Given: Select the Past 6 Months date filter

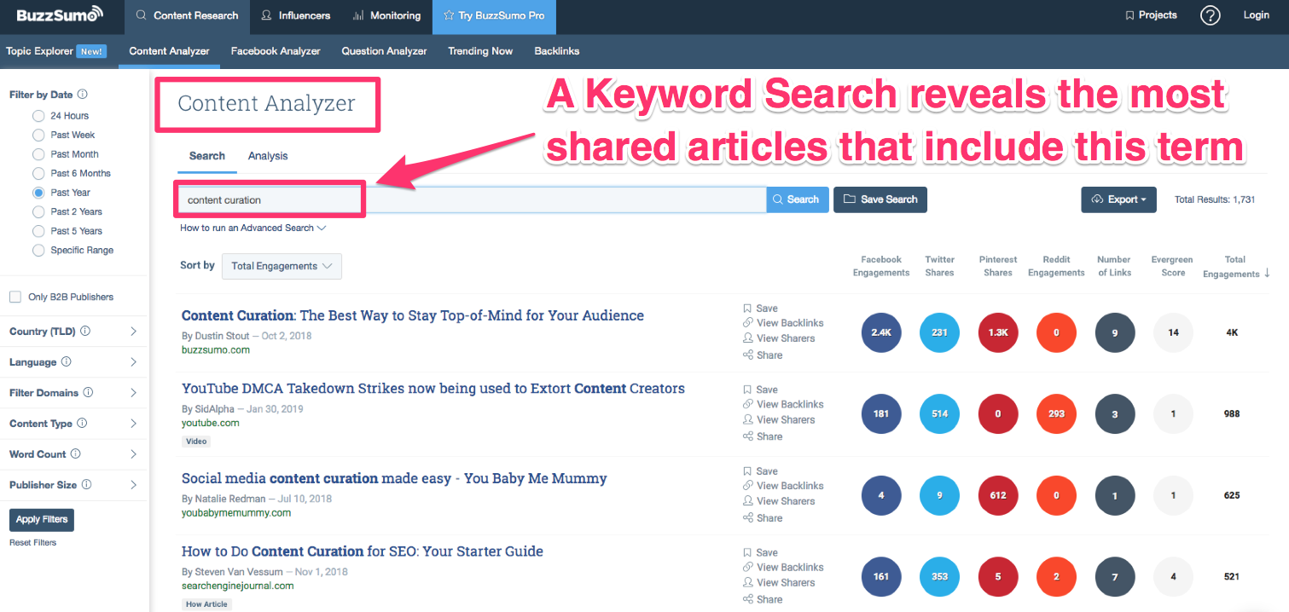Looking at the screenshot, I should (x=38, y=173).
